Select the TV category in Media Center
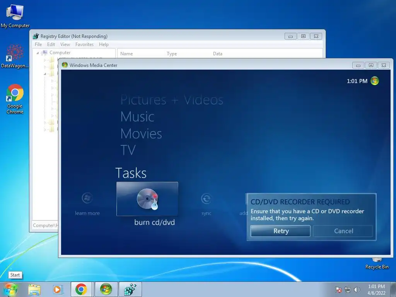 [128, 150]
